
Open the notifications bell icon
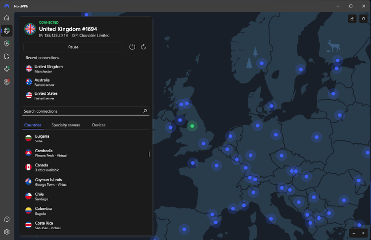click(x=364, y=19)
